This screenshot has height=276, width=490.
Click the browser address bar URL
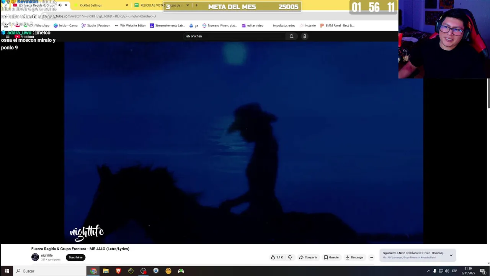pos(103,16)
